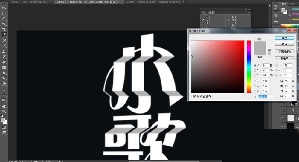Click the 添加到色板 button
Screen dimensions: 299x162
pyautogui.click(x=284, y=51)
